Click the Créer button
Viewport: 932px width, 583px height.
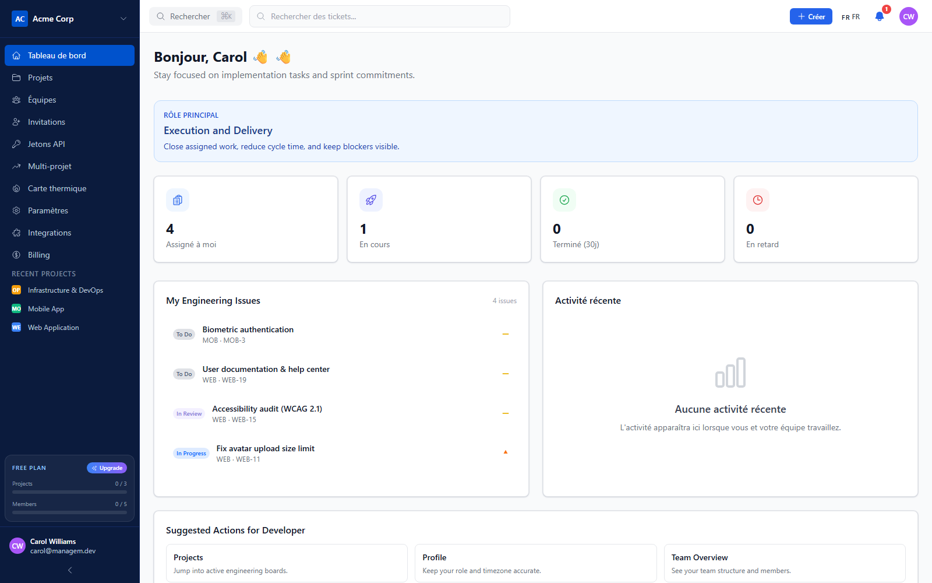click(x=811, y=16)
